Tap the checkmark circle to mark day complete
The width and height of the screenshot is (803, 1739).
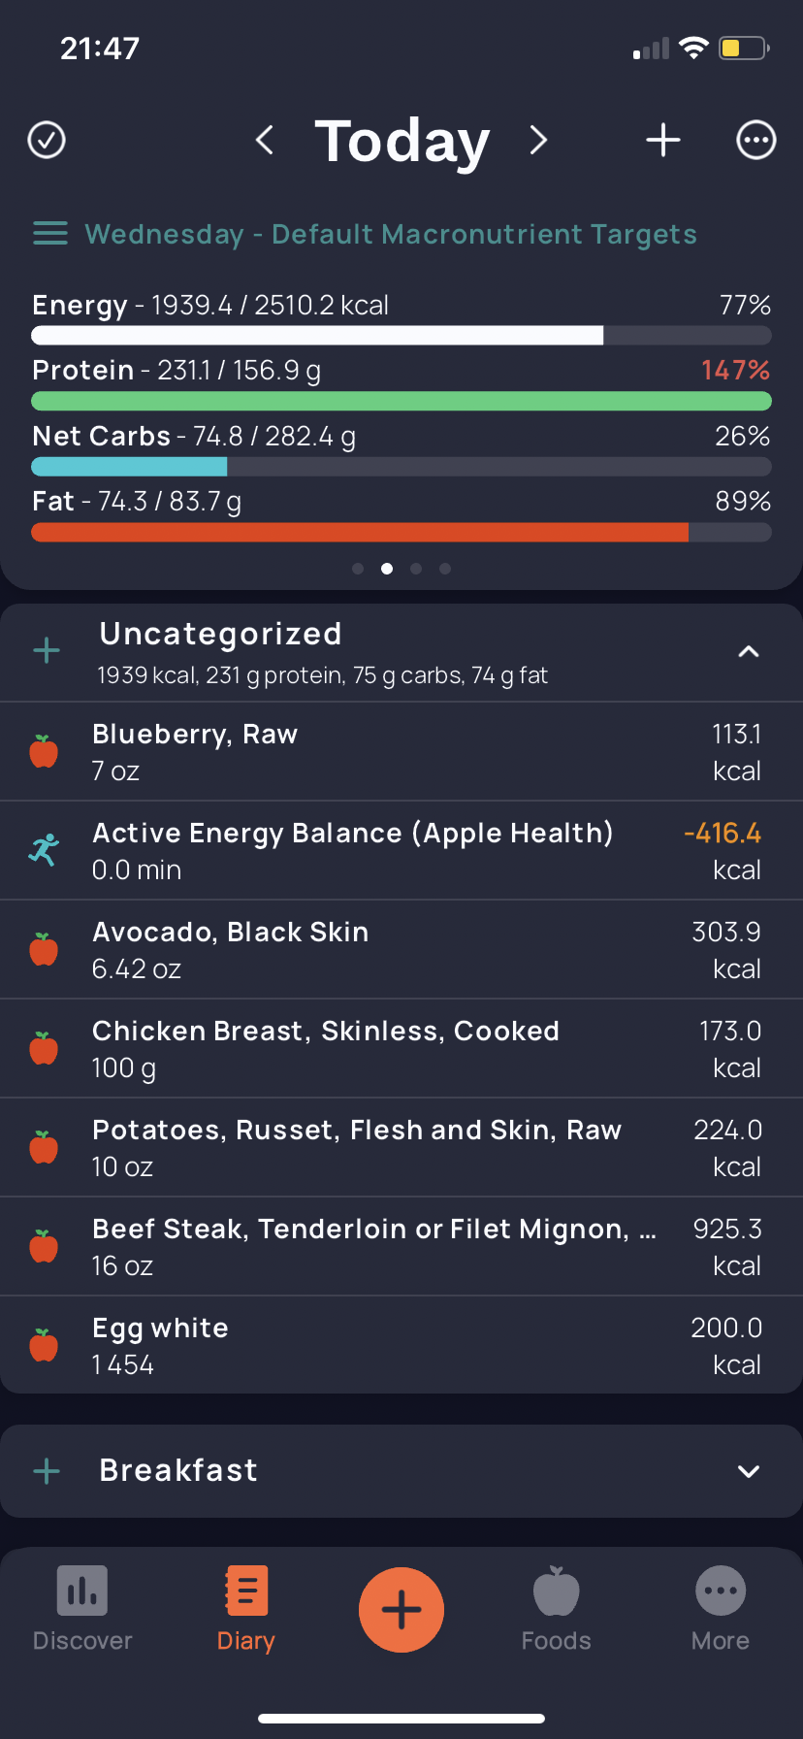tap(47, 140)
